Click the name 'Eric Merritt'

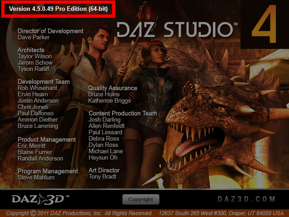[x=32, y=146]
